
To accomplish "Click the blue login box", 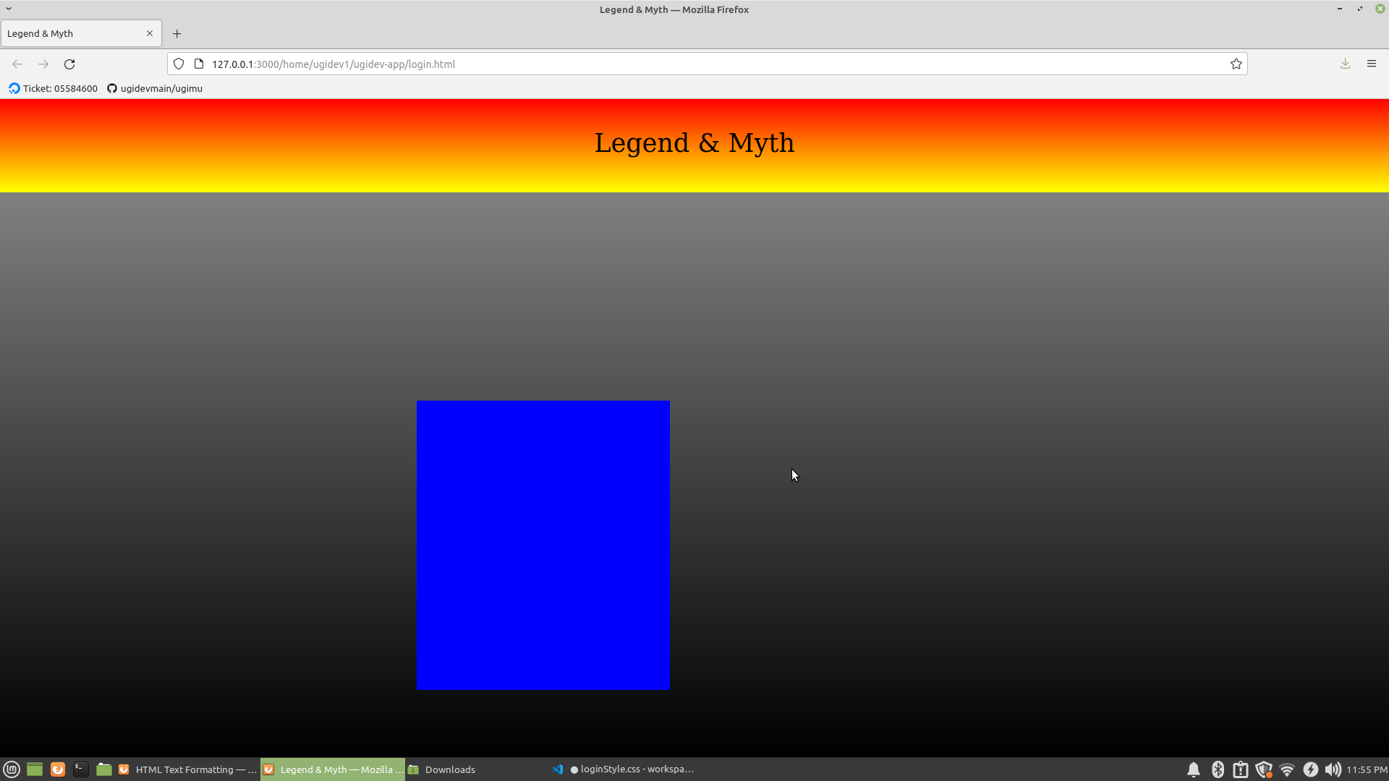I will 543,545.
